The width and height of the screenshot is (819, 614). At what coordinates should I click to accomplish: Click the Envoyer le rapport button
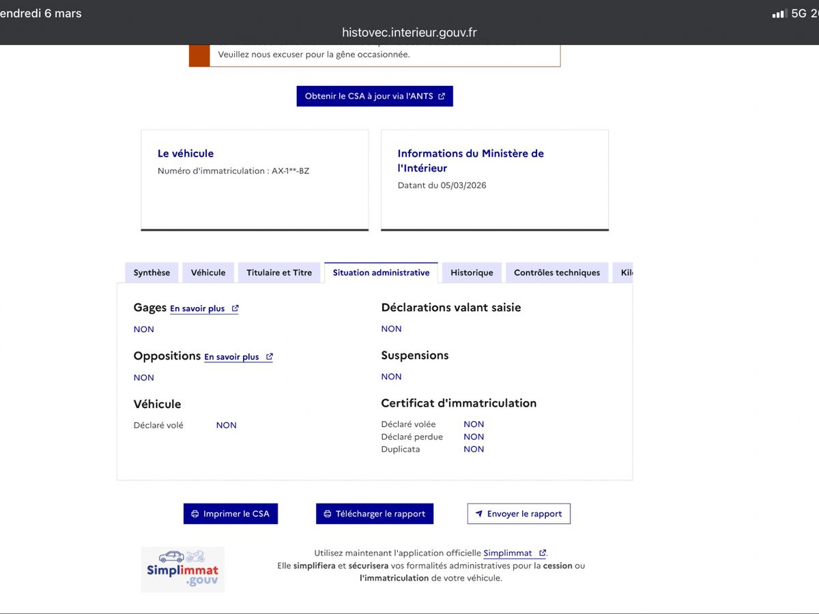519,514
